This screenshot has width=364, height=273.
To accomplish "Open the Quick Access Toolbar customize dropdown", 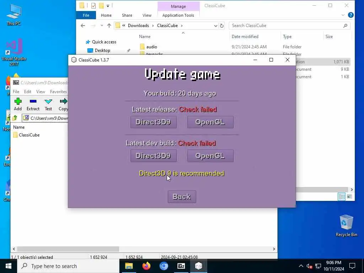I will click(x=108, y=6).
